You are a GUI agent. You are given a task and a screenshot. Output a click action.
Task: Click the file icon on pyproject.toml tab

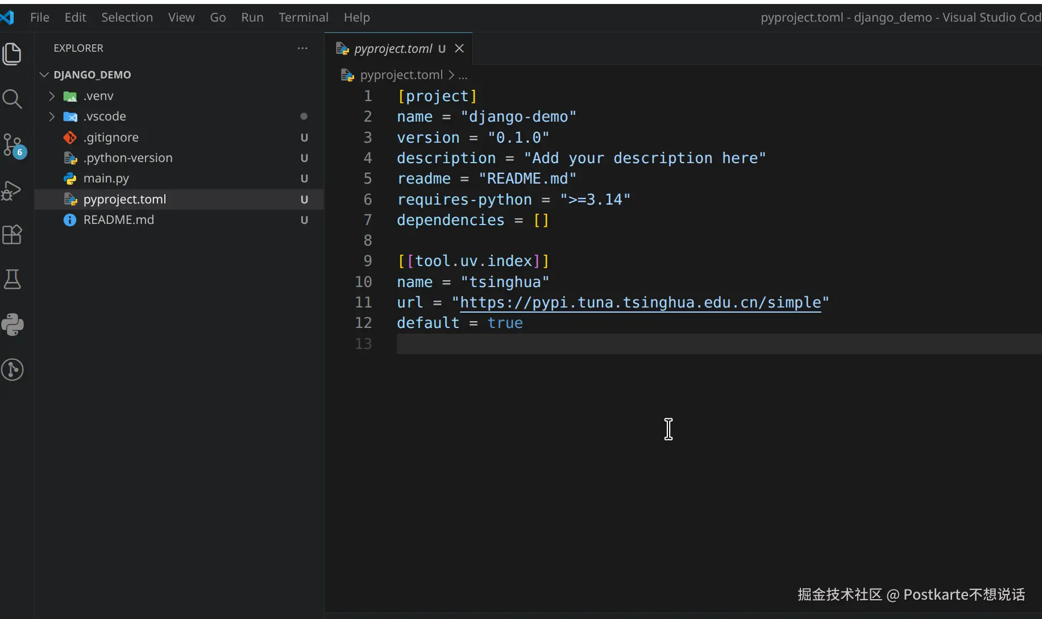coord(342,49)
